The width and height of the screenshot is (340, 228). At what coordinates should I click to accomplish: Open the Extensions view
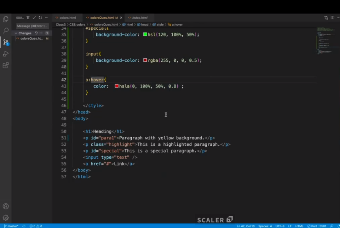tap(6, 66)
